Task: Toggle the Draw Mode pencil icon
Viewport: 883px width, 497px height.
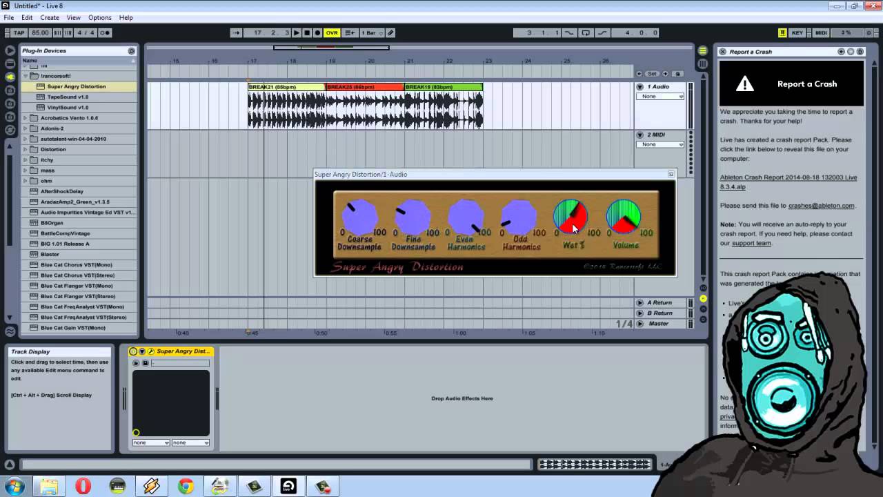Action: tap(390, 32)
